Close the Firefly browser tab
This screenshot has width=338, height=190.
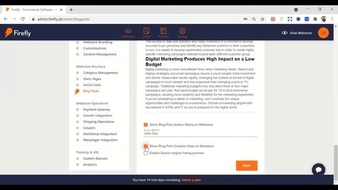click(61, 9)
